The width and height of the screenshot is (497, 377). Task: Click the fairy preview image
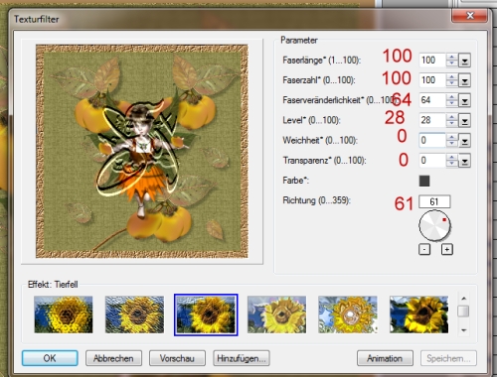(142, 151)
